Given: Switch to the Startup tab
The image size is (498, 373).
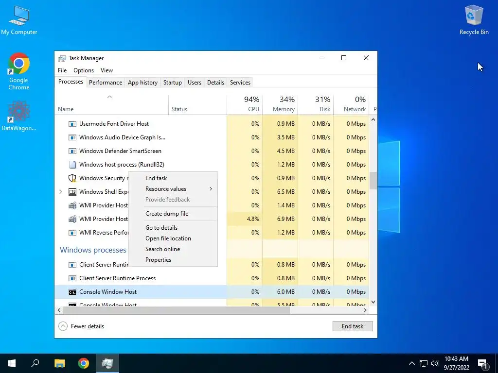Looking at the screenshot, I should coord(173,83).
